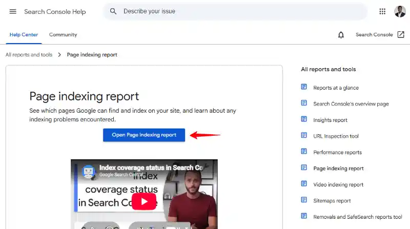Image resolution: width=410 pixels, height=229 pixels.
Task: Open the Sitemaps report article
Action: click(x=332, y=201)
